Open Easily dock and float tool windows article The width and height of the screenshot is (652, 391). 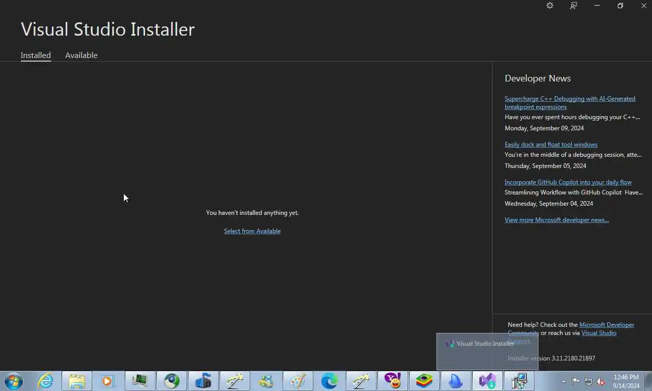click(x=551, y=145)
